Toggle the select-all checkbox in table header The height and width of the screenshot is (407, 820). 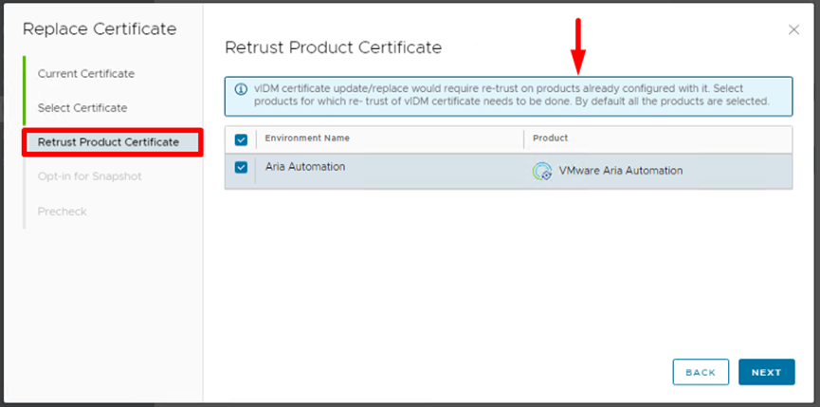[241, 139]
